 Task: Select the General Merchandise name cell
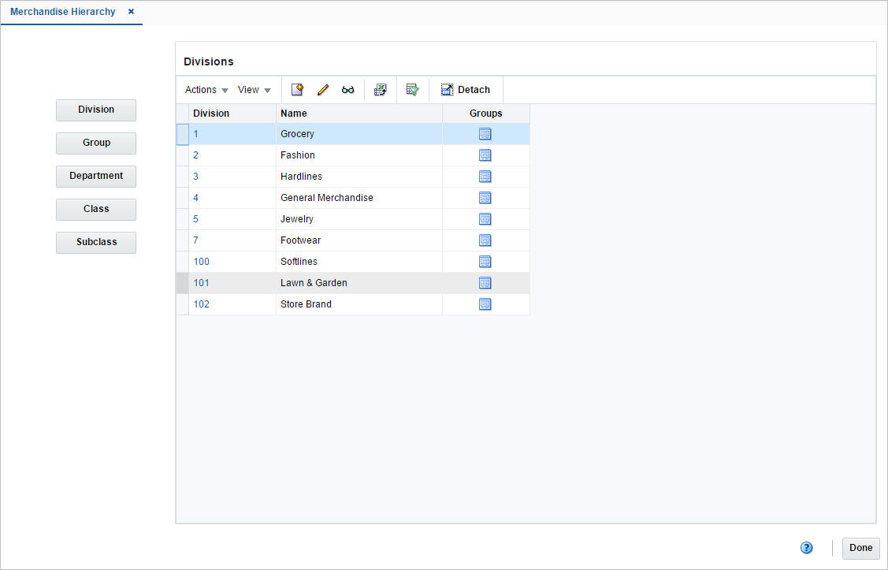[x=359, y=198]
